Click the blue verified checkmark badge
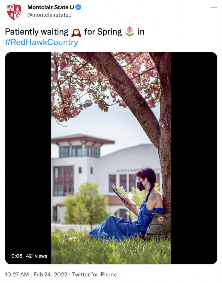 78,7
